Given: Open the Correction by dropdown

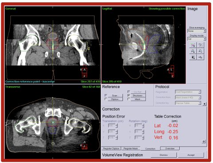Looking at the screenshot, I should point(188,103).
